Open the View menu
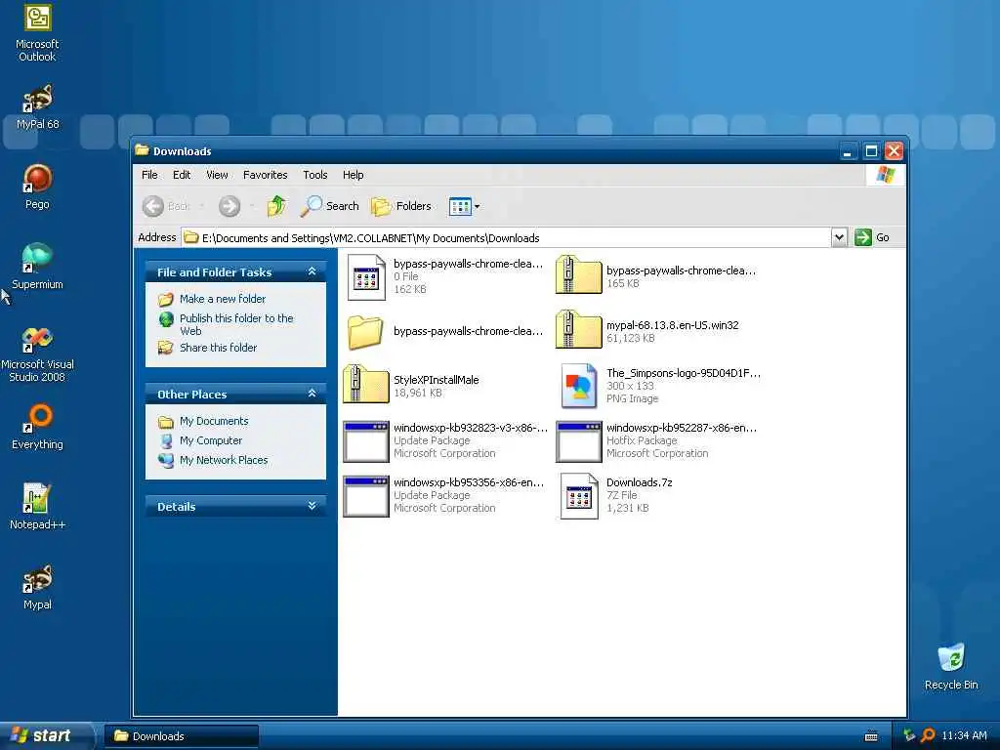 point(217,175)
